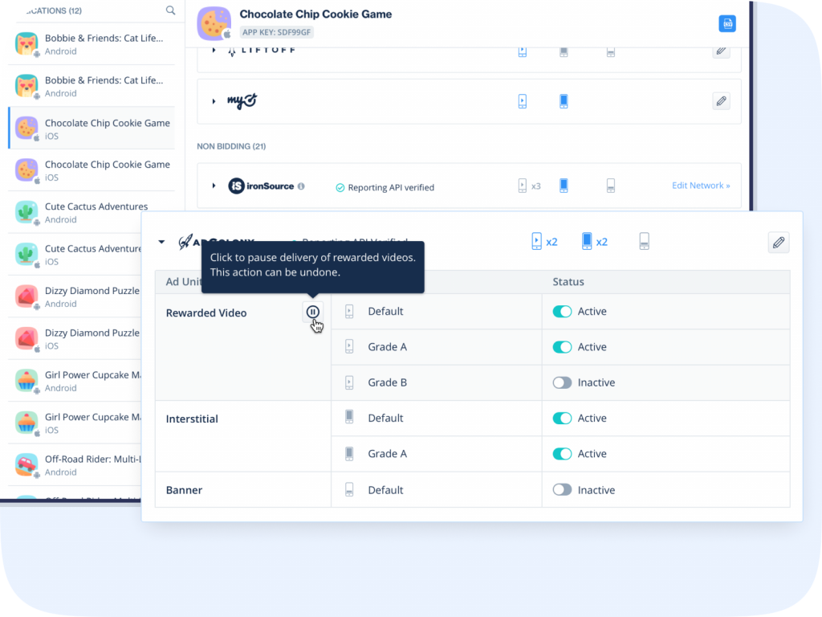
Task: Expand the myTarget network row
Action: tap(214, 101)
